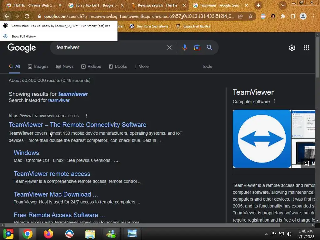The height and width of the screenshot is (240, 320).
Task: Click the people-figures taskbar icon
Action: click(x=111, y=234)
